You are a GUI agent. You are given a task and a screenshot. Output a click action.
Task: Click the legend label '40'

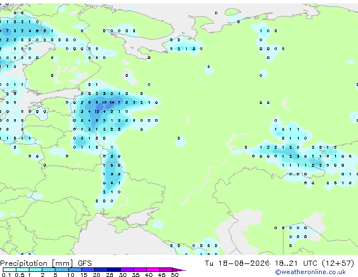[x=149, y=275]
